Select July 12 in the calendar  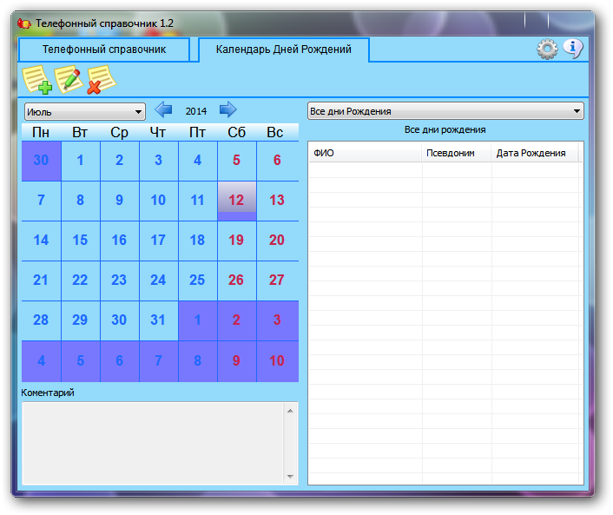pos(236,201)
